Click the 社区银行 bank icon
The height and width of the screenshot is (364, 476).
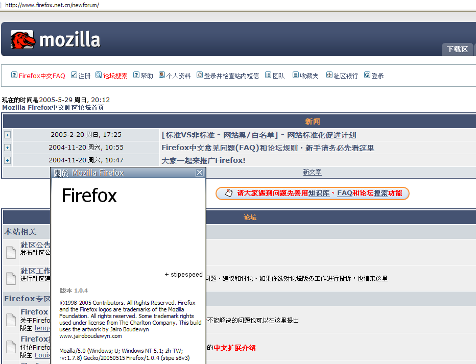[x=329, y=75]
